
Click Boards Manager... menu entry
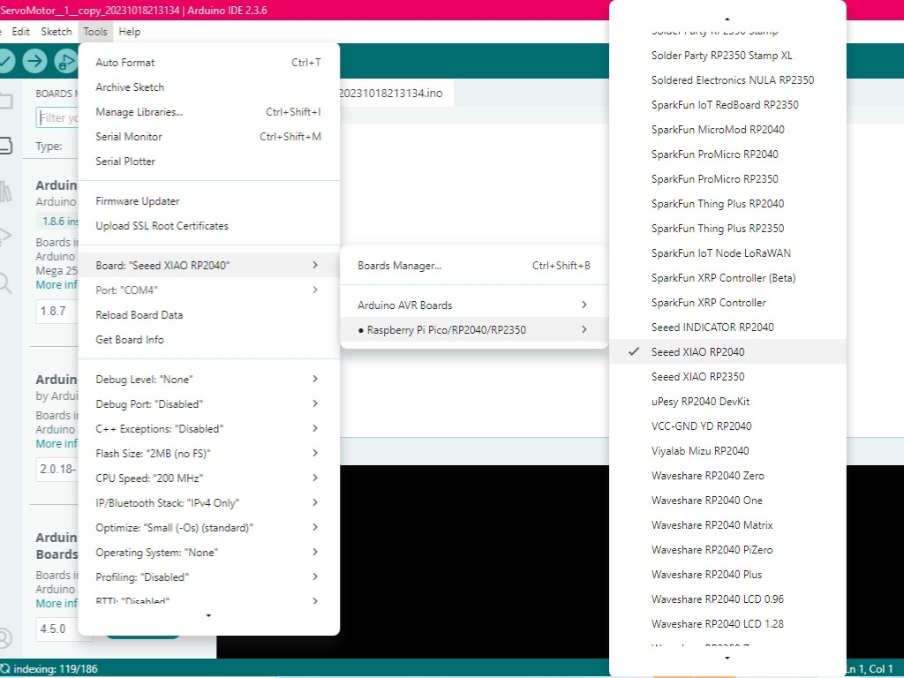click(399, 266)
